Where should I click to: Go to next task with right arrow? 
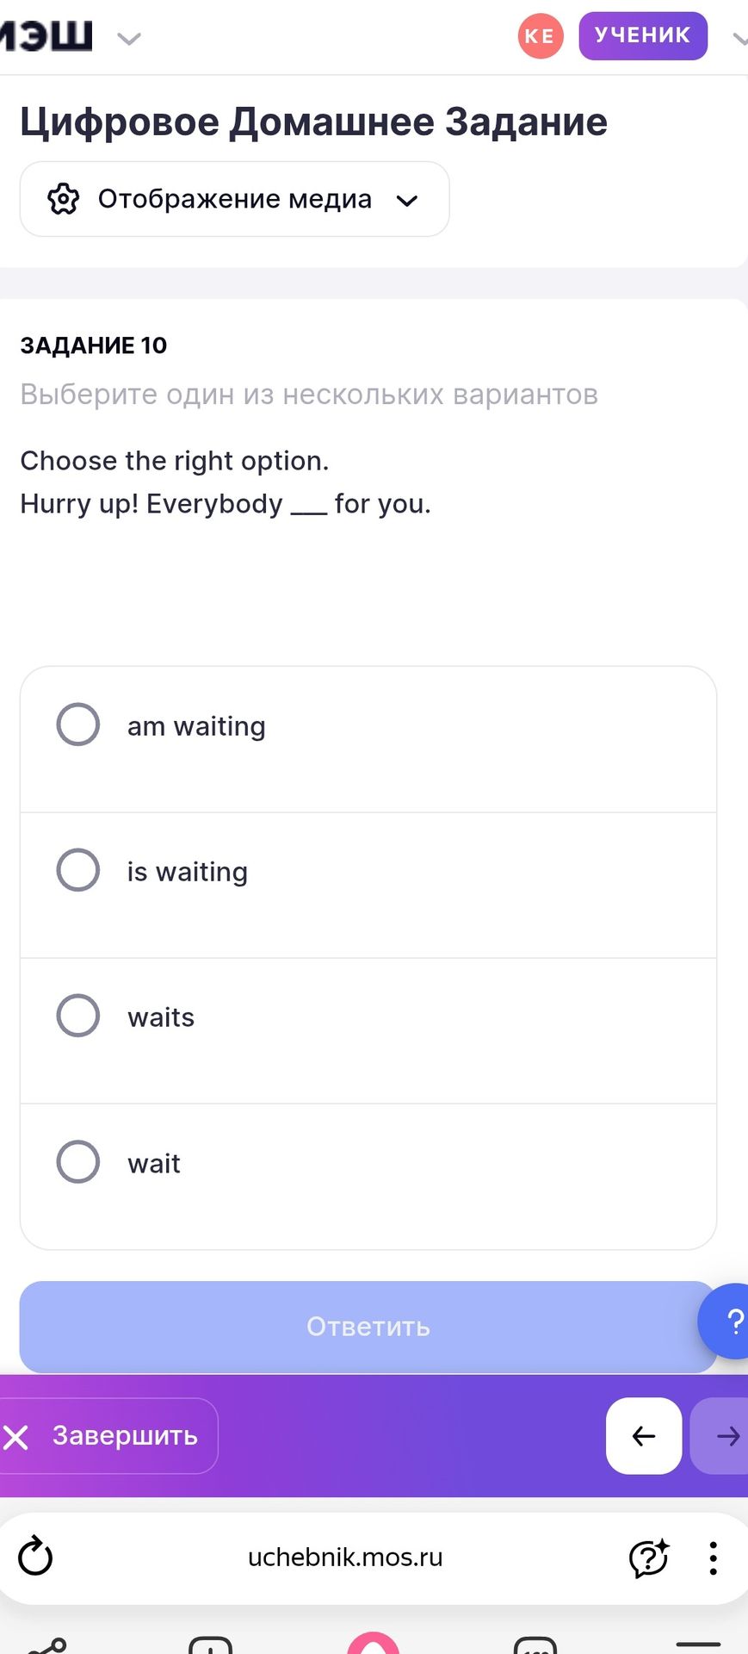point(723,1435)
